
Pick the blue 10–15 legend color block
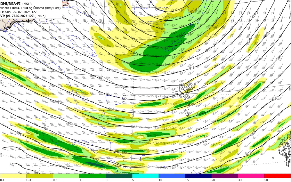tap(172, 176)
